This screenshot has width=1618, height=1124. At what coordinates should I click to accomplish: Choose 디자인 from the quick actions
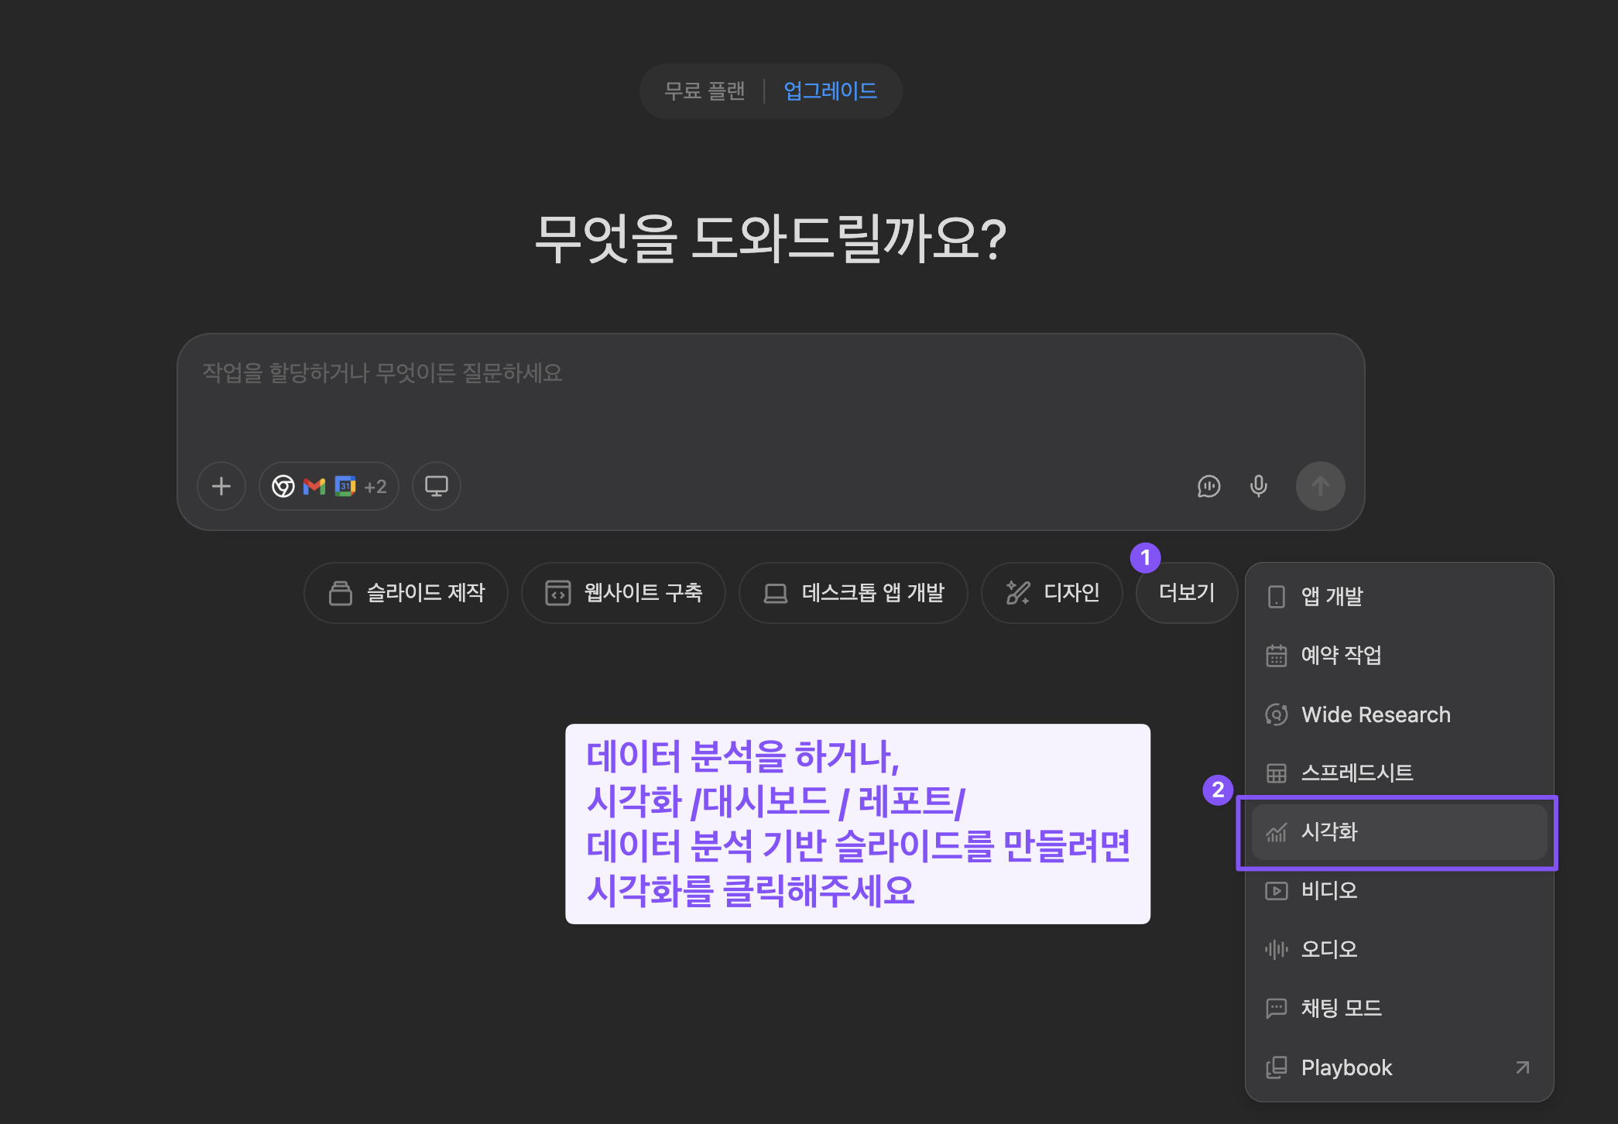pyautogui.click(x=1052, y=592)
